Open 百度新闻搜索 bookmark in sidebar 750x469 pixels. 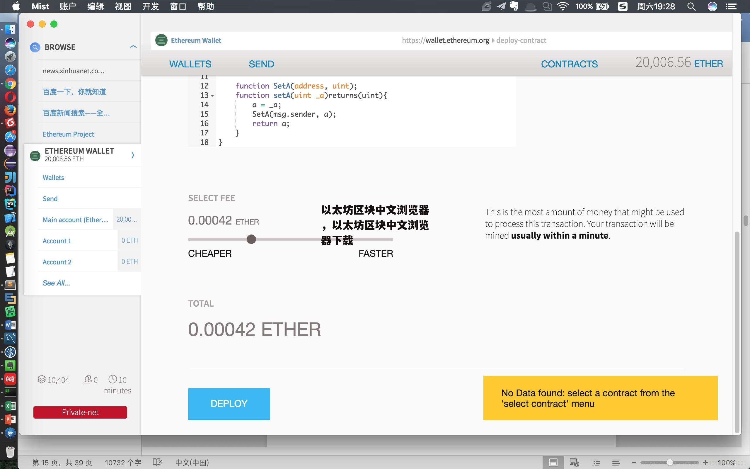pyautogui.click(x=76, y=113)
